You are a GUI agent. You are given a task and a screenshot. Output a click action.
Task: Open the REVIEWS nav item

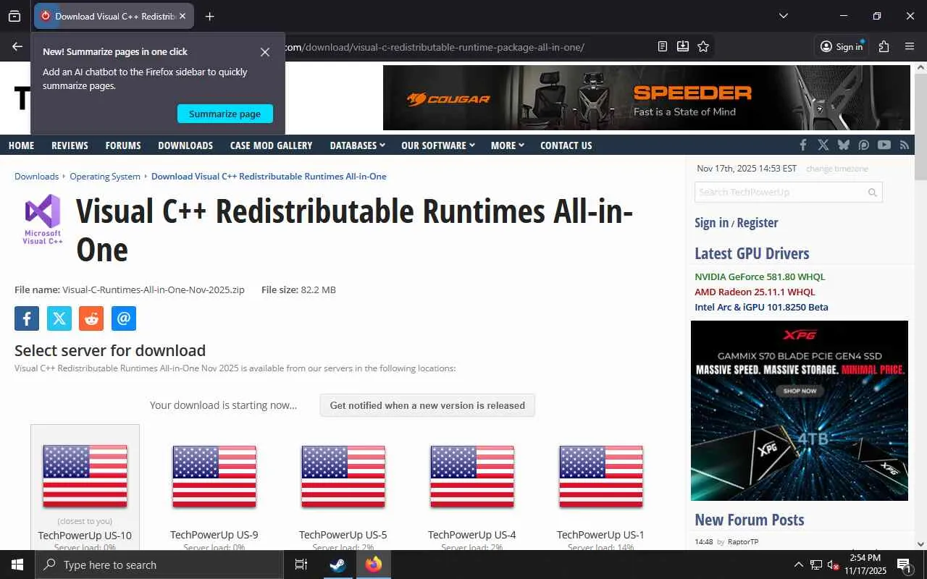point(70,145)
